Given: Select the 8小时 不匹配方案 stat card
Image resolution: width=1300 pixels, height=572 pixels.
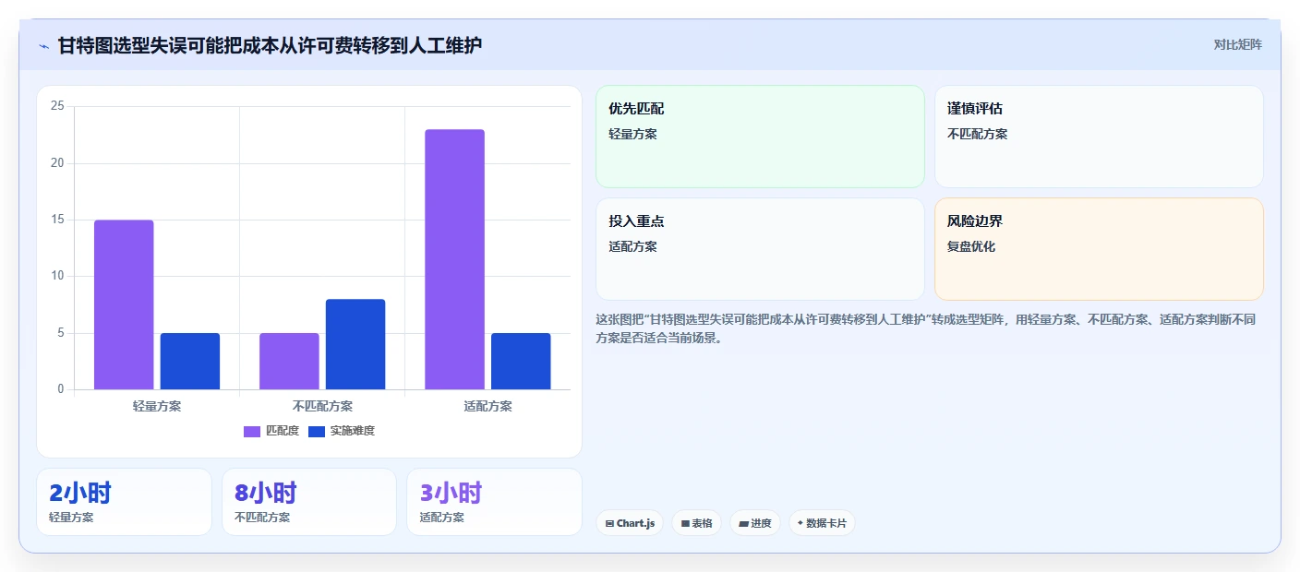Looking at the screenshot, I should coord(309,502).
